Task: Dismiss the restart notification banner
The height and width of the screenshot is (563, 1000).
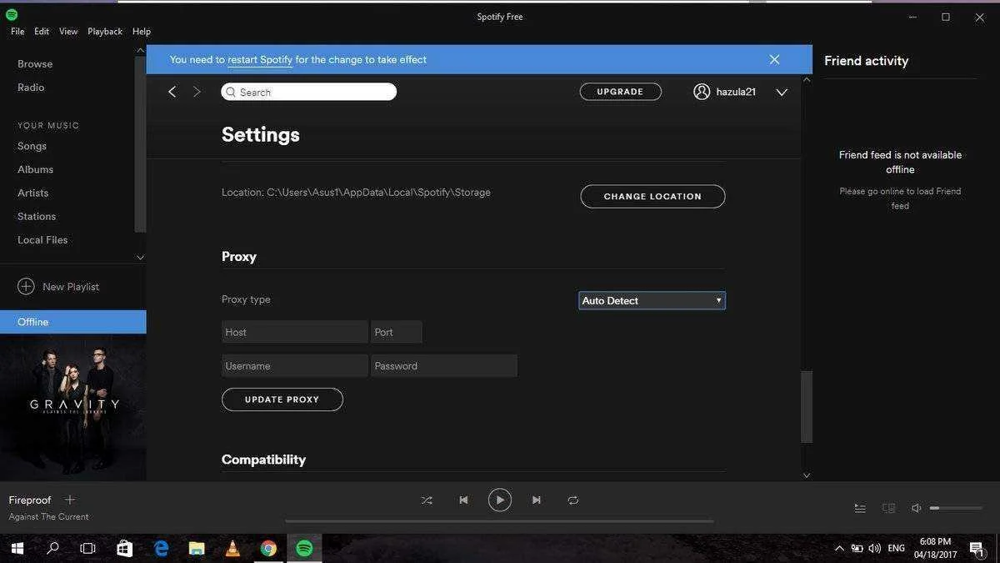Action: click(774, 59)
